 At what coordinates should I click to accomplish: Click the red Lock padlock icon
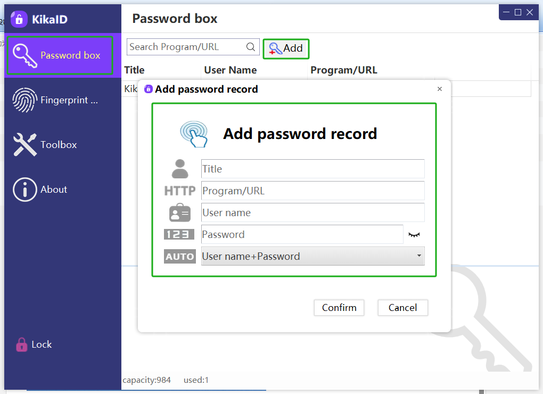(x=21, y=344)
